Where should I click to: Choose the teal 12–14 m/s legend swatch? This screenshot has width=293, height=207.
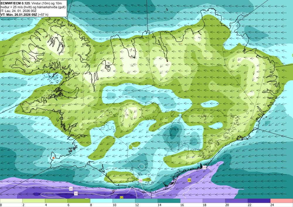click(x=146, y=201)
